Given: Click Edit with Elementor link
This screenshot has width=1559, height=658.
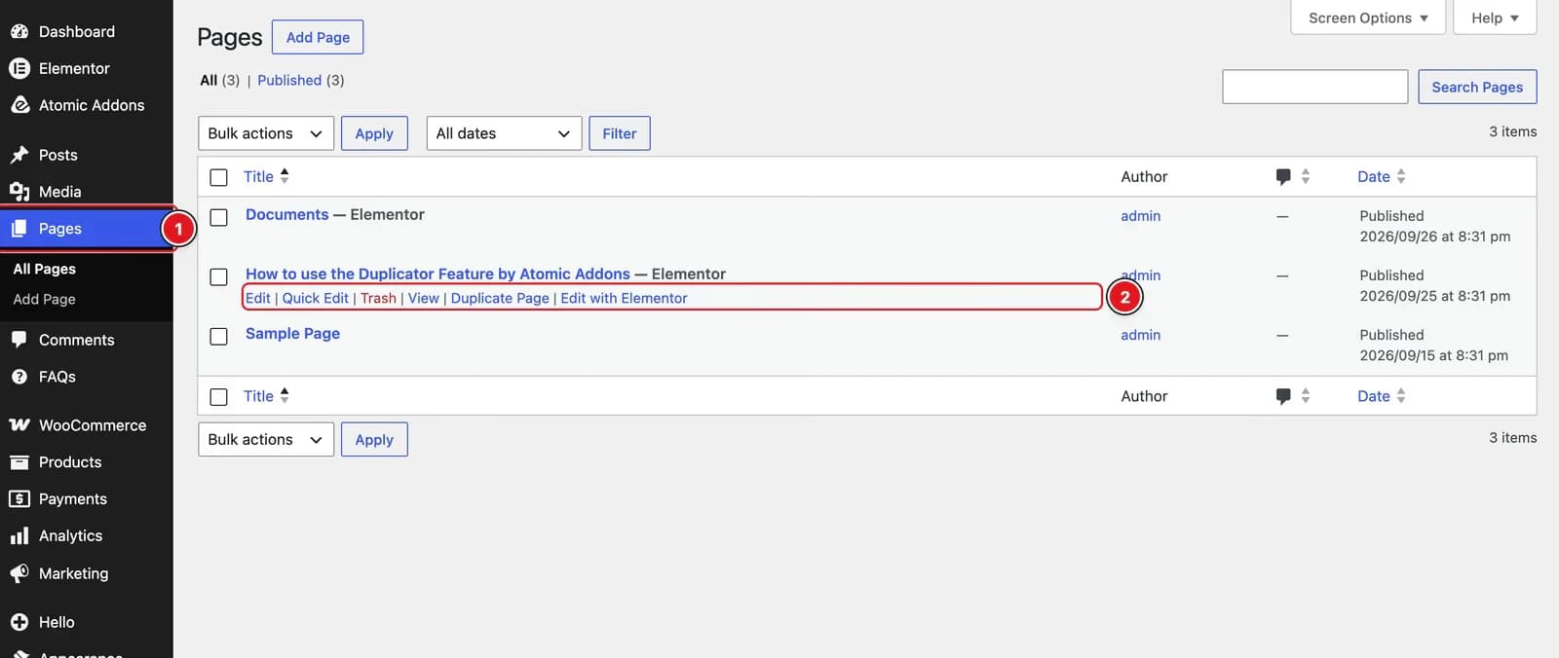Looking at the screenshot, I should pyautogui.click(x=624, y=298).
